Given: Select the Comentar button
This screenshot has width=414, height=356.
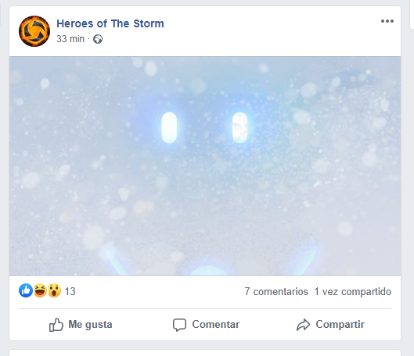Looking at the screenshot, I should (206, 325).
